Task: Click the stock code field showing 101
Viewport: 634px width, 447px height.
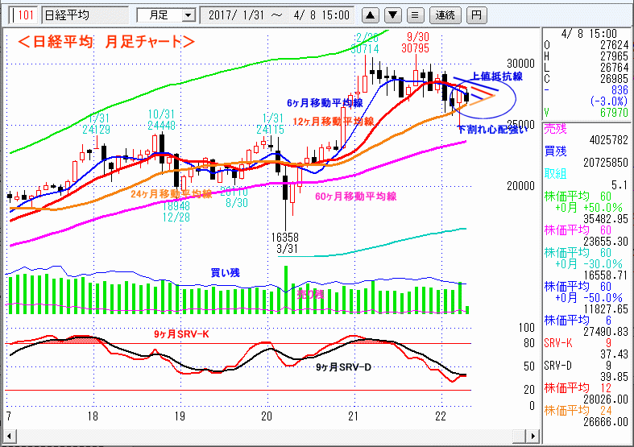Action: (25, 14)
